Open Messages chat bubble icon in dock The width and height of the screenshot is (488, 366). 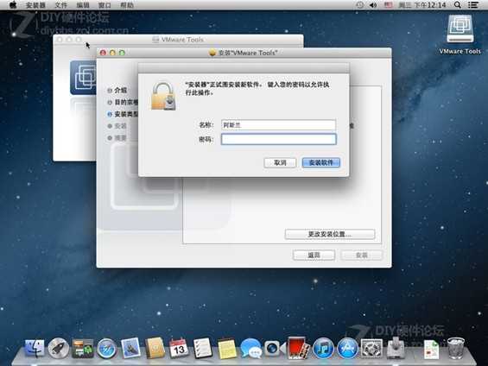(250, 348)
